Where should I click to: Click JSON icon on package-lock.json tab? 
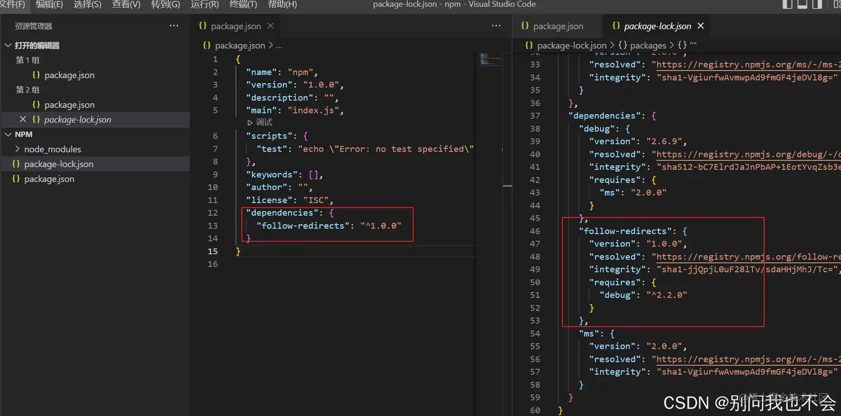[616, 26]
